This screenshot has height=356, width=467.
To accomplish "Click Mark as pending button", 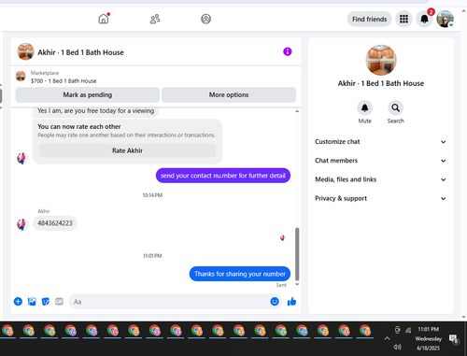I will (x=88, y=95).
